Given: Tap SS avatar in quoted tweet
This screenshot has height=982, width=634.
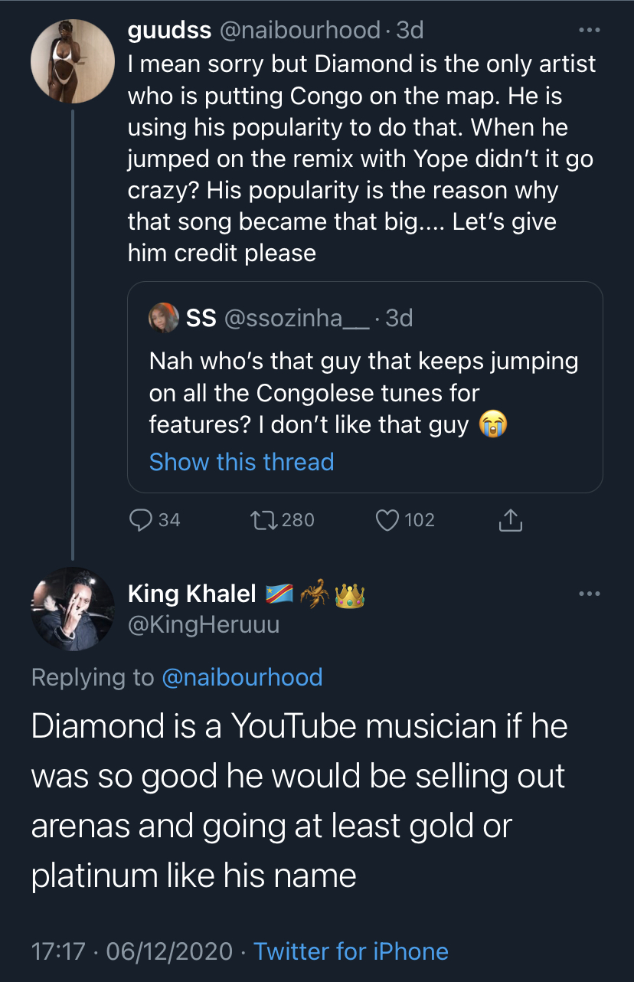Looking at the screenshot, I should pyautogui.click(x=164, y=318).
